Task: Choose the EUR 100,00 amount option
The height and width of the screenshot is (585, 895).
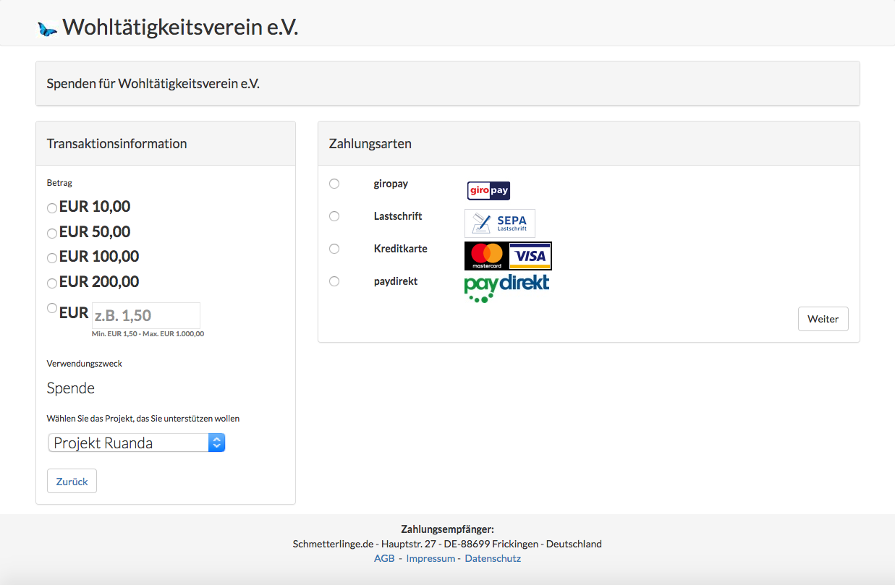Action: (x=52, y=258)
